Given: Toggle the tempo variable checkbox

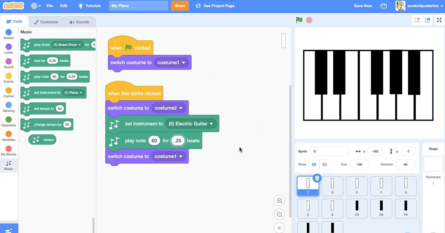Looking at the screenshot, I should tap(24, 139).
